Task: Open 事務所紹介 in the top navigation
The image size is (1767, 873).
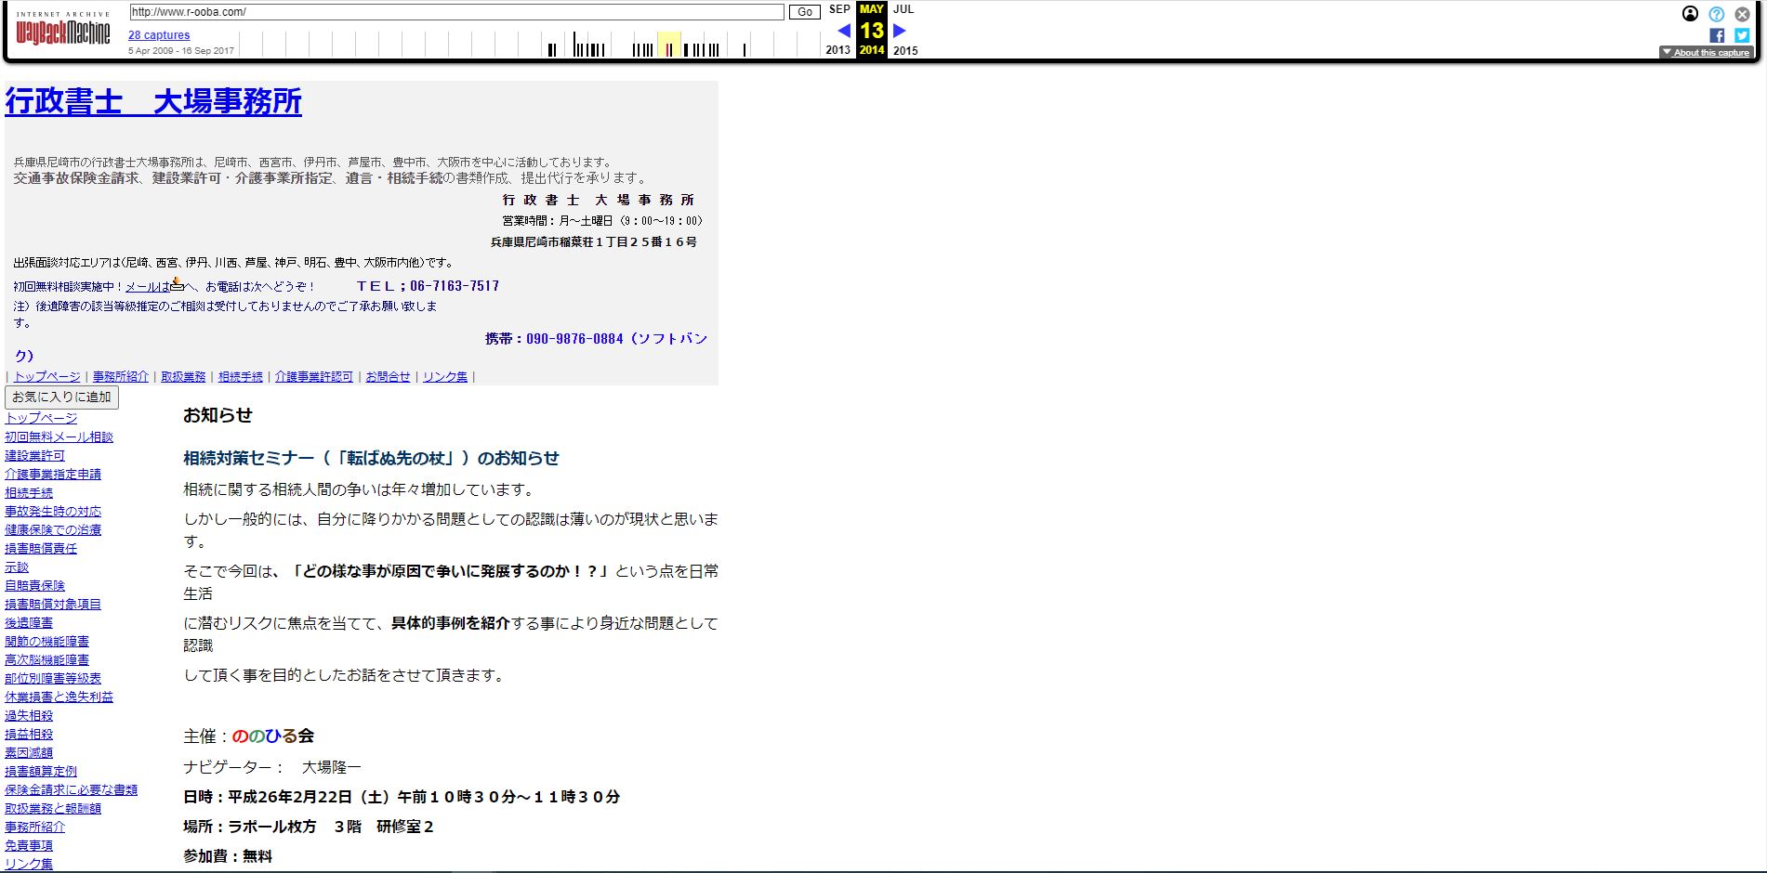Action: pyautogui.click(x=119, y=376)
